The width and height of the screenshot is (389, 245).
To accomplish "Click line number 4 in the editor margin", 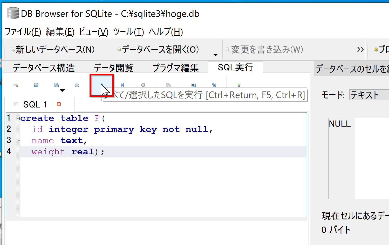I will (x=9, y=151).
